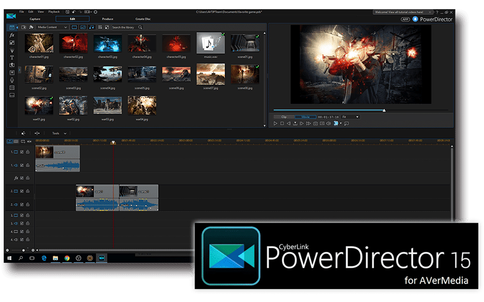The image size is (484, 302).
Task: Toggle 3D preview mode button
Action: point(336,123)
